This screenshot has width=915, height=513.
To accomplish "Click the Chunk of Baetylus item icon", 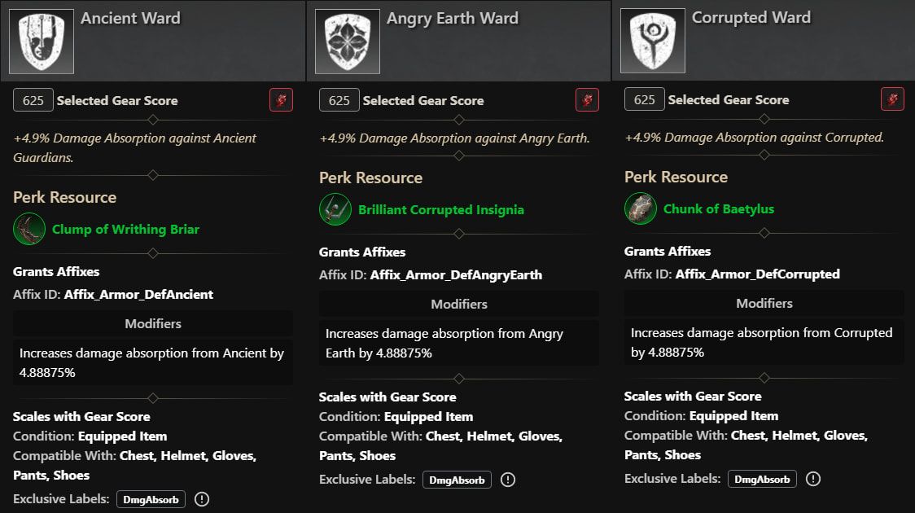I will pos(640,208).
